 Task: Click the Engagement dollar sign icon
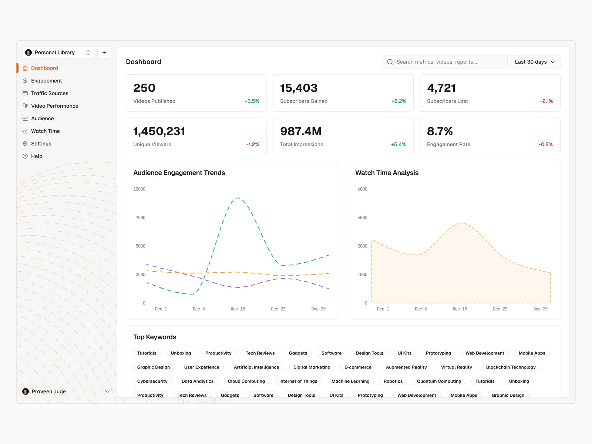[25, 81]
